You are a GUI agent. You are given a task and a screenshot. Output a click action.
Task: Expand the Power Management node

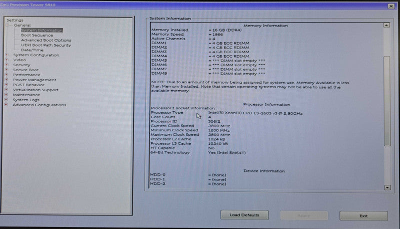pos(6,80)
